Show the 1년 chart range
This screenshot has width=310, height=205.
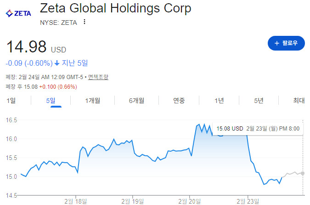pos(219,100)
